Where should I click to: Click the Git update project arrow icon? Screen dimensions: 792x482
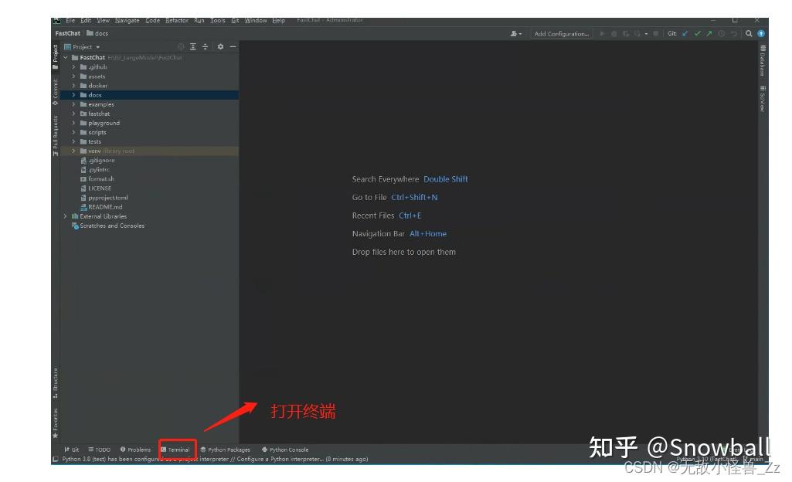(x=685, y=34)
